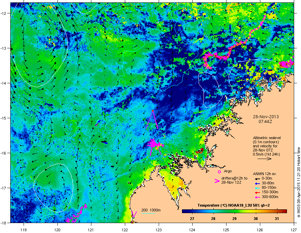This screenshot has width=301, height=233.
Task: Click the longitude axis label 125
Action: (226, 230)
